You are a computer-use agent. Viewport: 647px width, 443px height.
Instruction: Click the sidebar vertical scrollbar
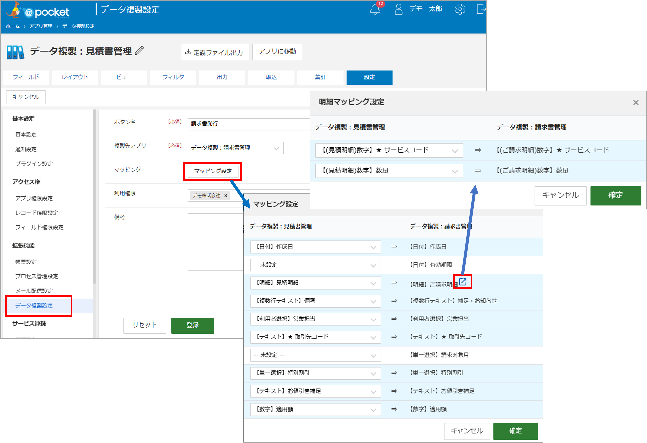(x=94, y=197)
